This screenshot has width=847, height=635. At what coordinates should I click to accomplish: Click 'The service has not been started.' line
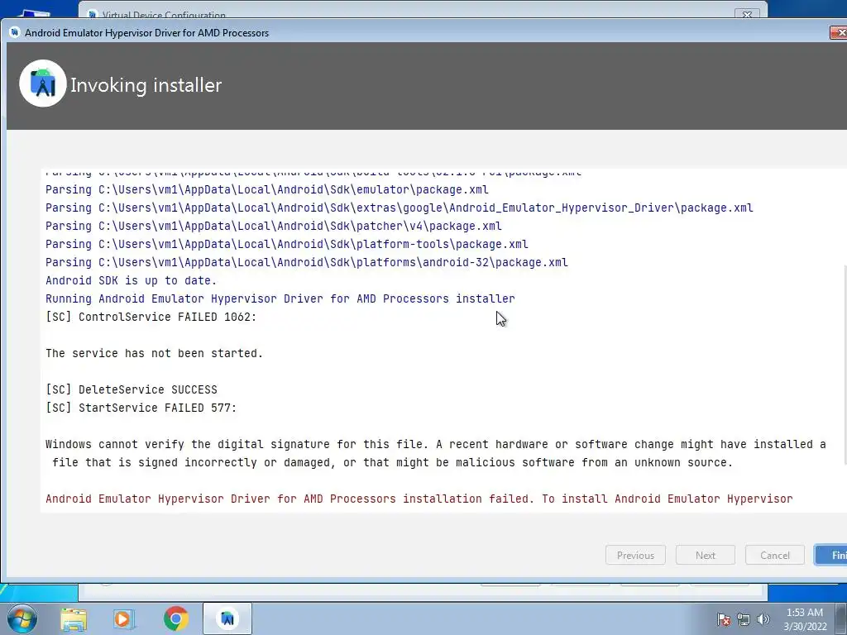155,353
